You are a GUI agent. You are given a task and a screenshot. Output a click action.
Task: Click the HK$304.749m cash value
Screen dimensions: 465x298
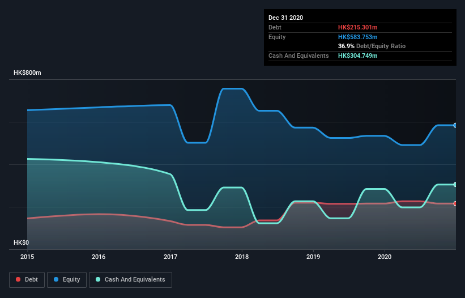point(357,56)
